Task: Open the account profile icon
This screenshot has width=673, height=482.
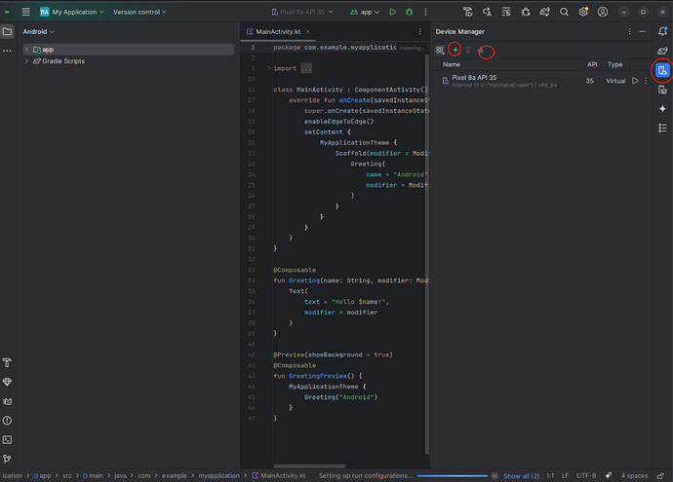Action: pyautogui.click(x=603, y=12)
